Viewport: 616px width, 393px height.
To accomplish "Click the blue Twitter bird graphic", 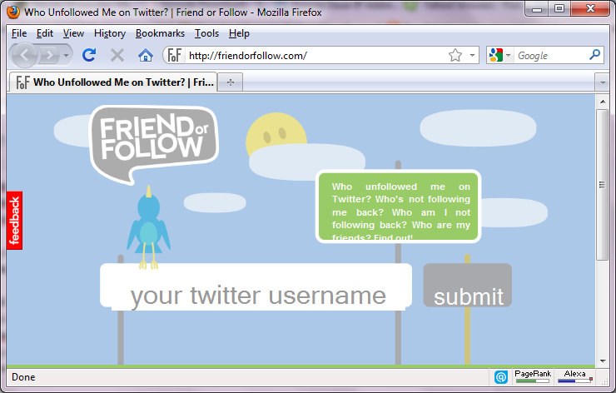I will coord(148,227).
